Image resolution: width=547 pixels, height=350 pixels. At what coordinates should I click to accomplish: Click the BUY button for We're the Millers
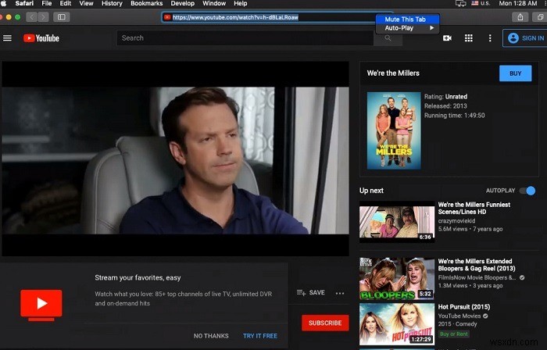point(515,73)
